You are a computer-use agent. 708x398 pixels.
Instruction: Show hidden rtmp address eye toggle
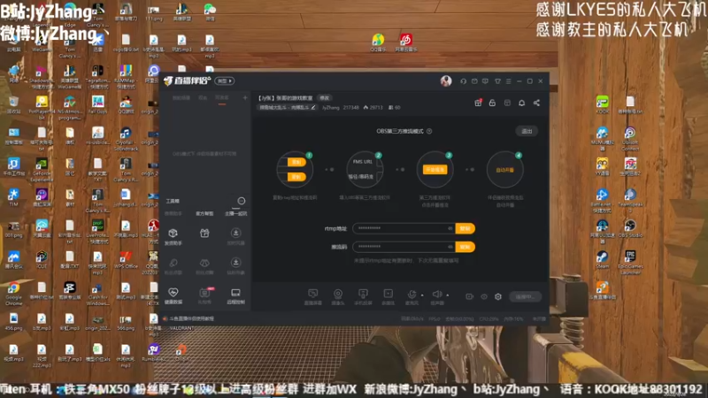click(450, 228)
